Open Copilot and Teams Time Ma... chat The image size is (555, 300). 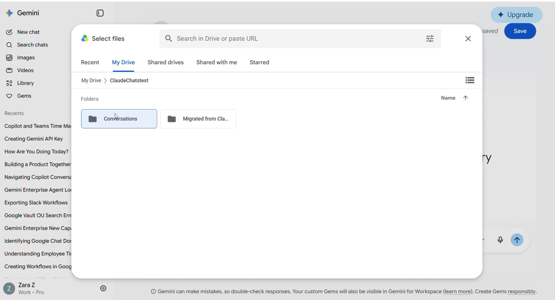point(37,126)
